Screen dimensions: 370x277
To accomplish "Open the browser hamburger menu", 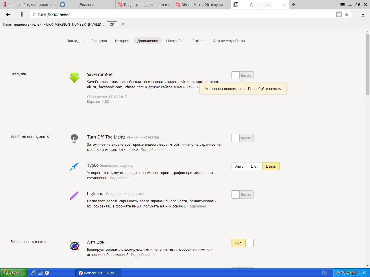I will pos(343,5).
